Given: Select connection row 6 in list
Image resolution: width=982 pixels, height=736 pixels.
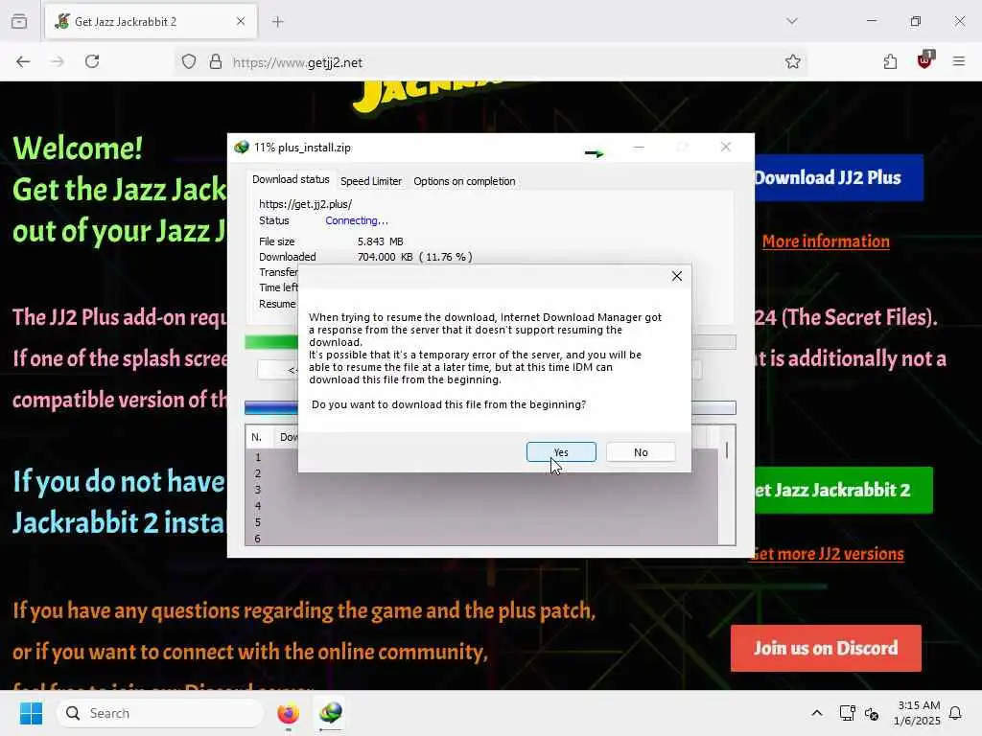Looking at the screenshot, I should pyautogui.click(x=258, y=539).
